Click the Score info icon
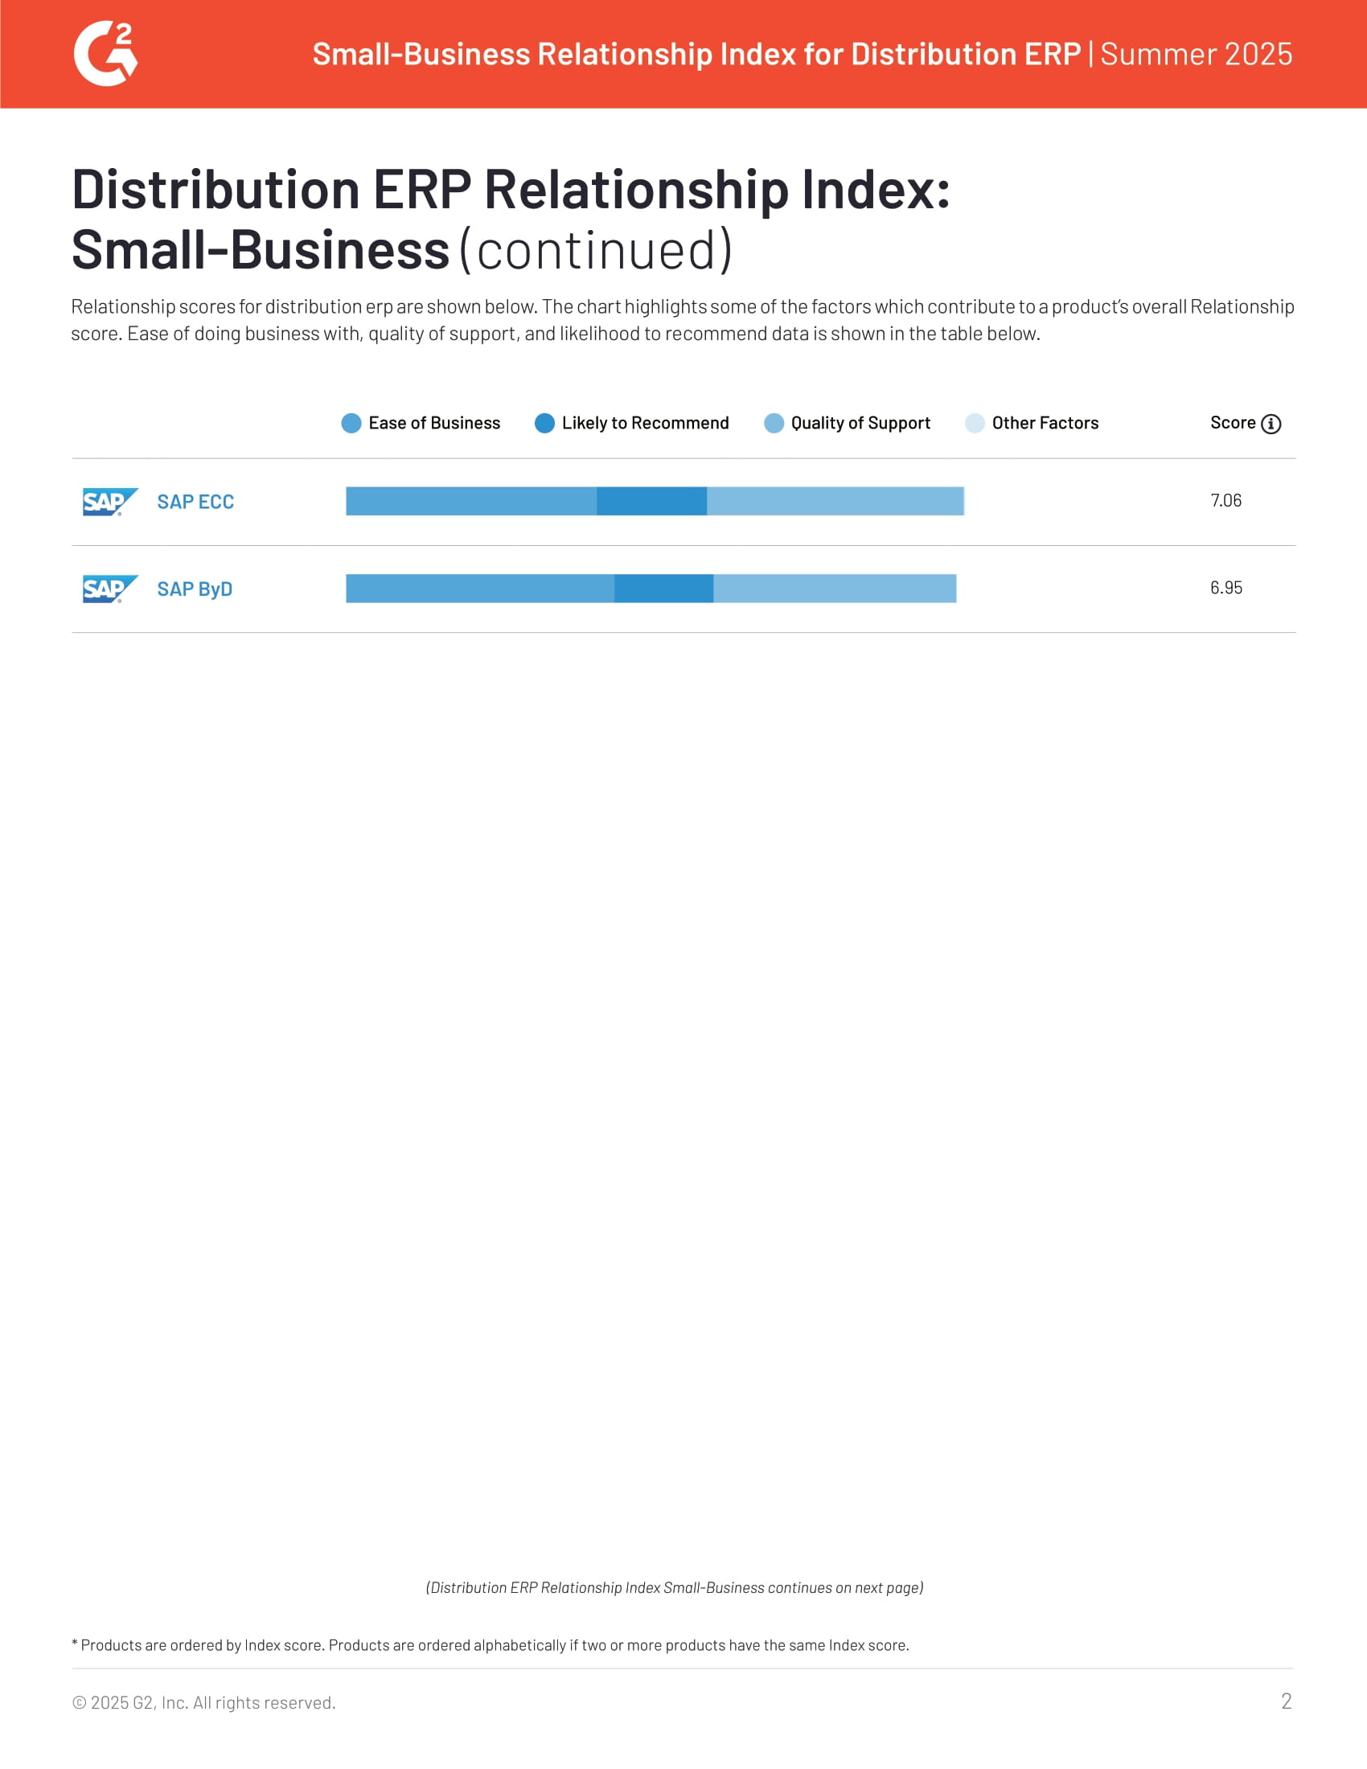This screenshot has height=1769, width=1367. [1271, 424]
